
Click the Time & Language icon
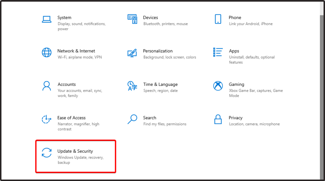pyautogui.click(x=132, y=86)
